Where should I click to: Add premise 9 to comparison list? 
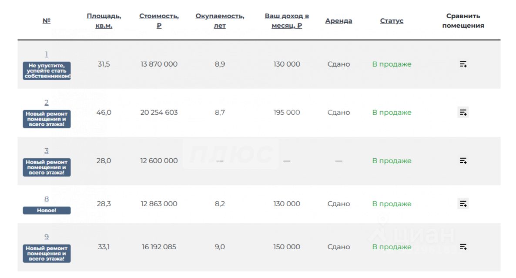(x=463, y=247)
